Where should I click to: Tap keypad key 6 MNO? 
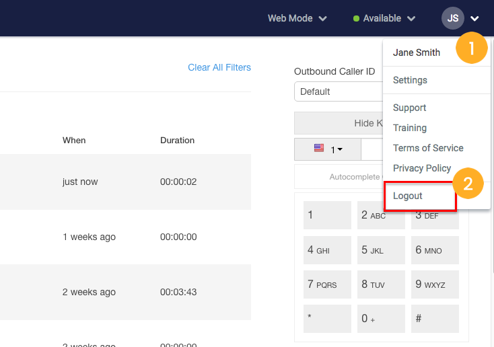[435, 250]
